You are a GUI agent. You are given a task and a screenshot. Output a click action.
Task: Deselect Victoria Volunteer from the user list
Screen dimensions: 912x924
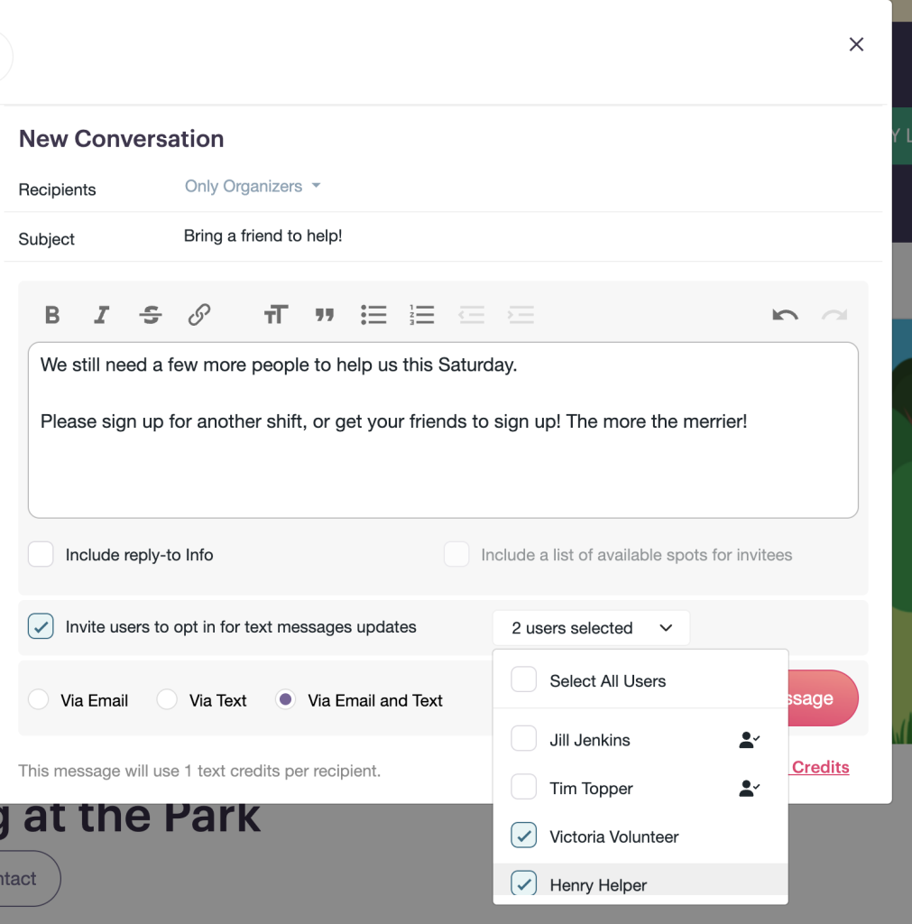coord(524,836)
